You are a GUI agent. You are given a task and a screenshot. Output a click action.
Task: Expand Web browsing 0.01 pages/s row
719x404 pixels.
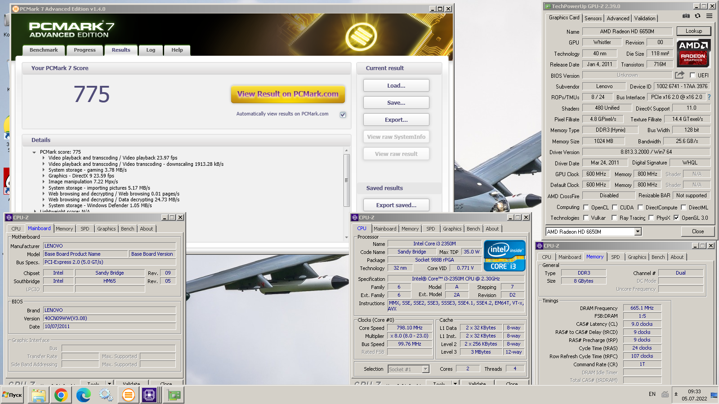(44, 194)
